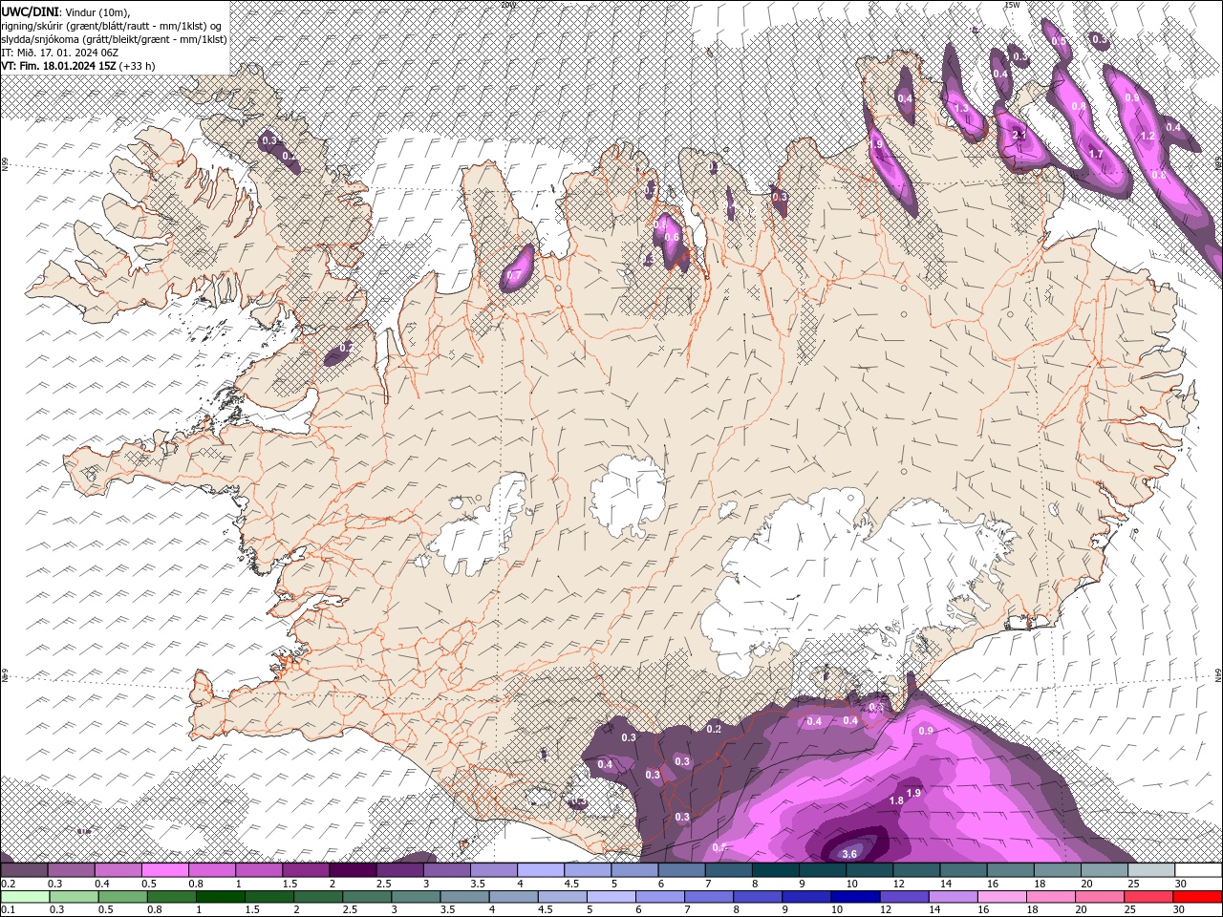Click the light grey 25 swatch in upper legend
The width and height of the screenshot is (1223, 917).
1150,871
